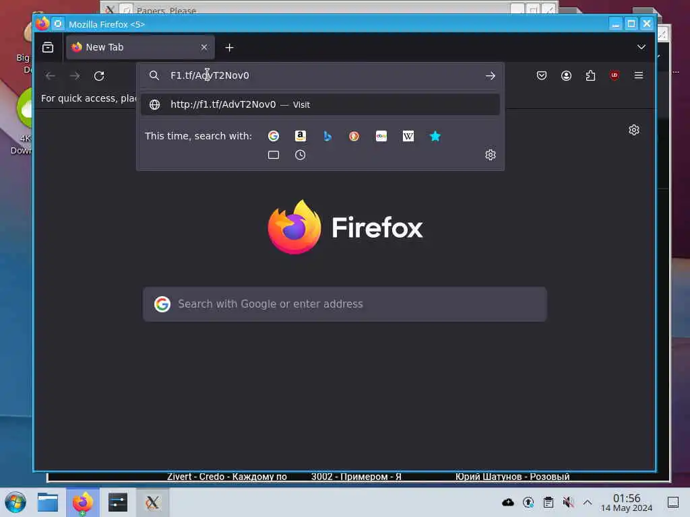Switch to the X application in the taskbar
The width and height of the screenshot is (690, 517).
(152, 502)
